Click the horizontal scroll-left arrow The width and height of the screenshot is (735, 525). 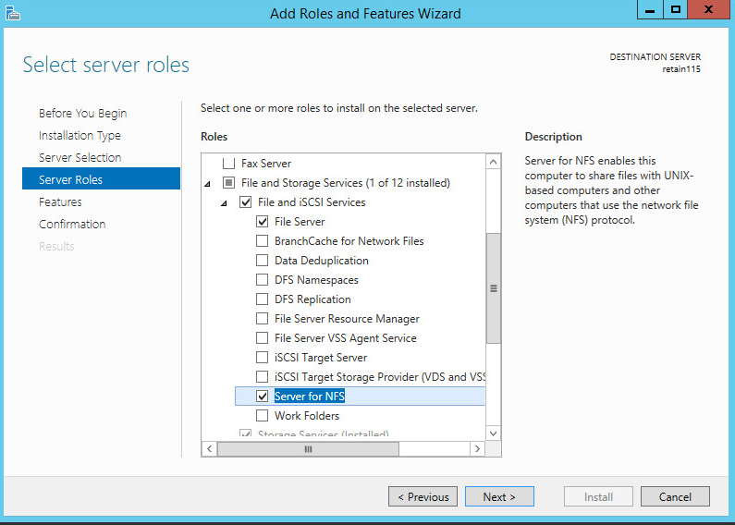210,448
